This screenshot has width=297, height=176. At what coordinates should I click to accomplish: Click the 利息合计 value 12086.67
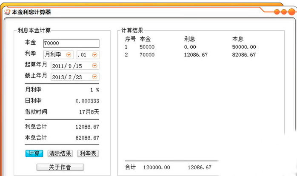[x=87, y=127]
